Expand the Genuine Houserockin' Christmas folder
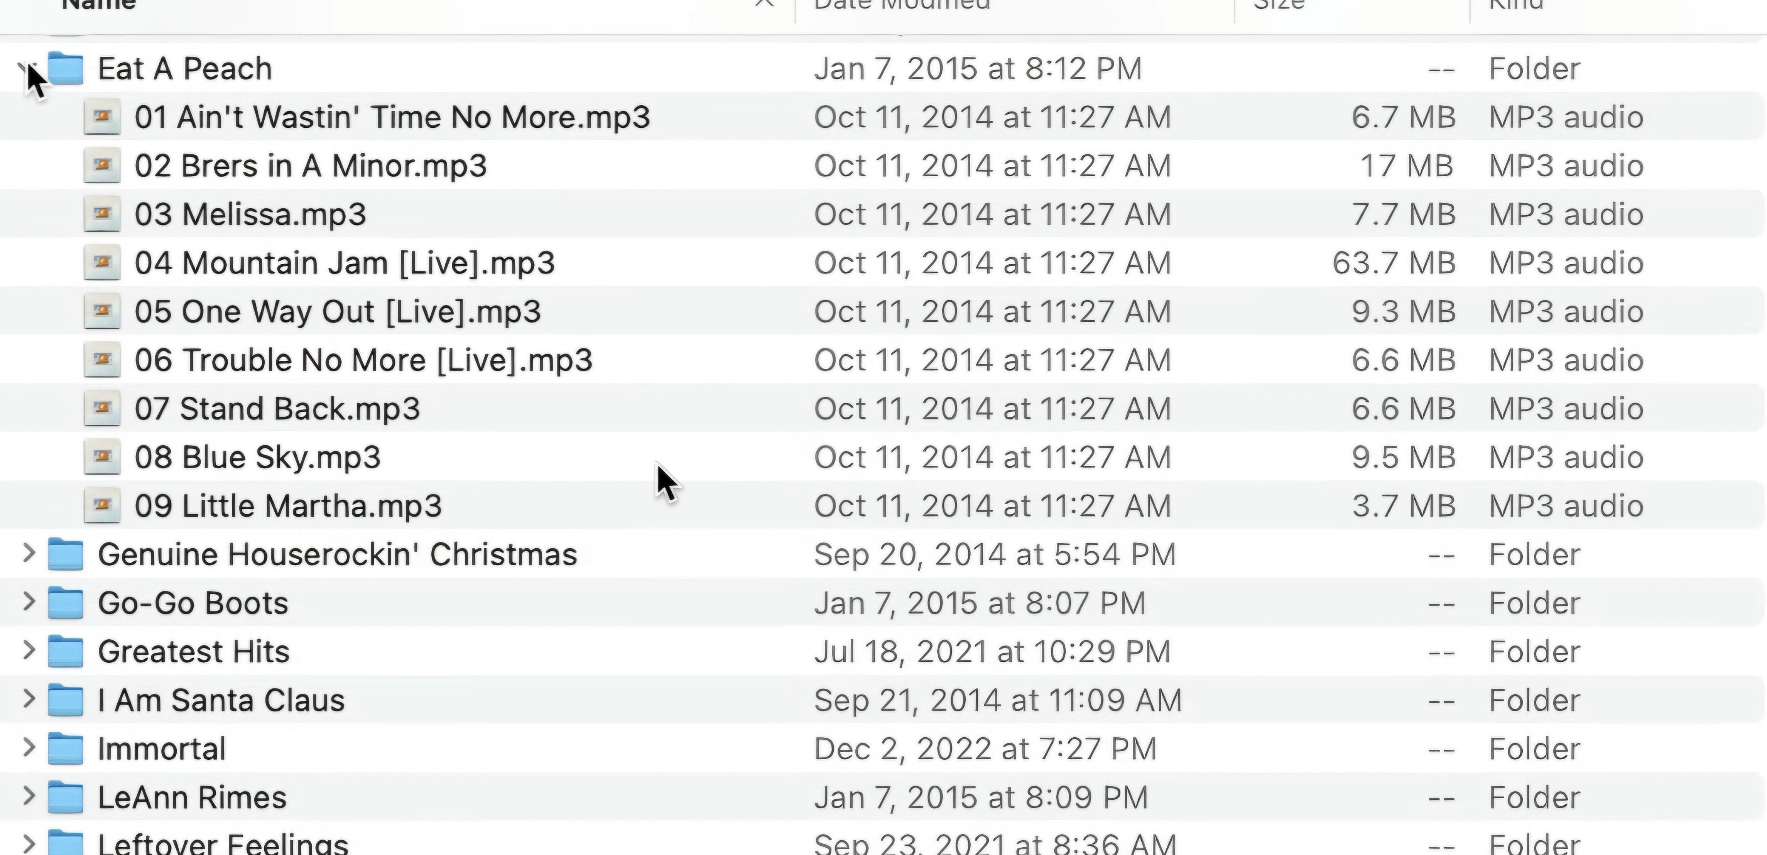 coord(28,553)
